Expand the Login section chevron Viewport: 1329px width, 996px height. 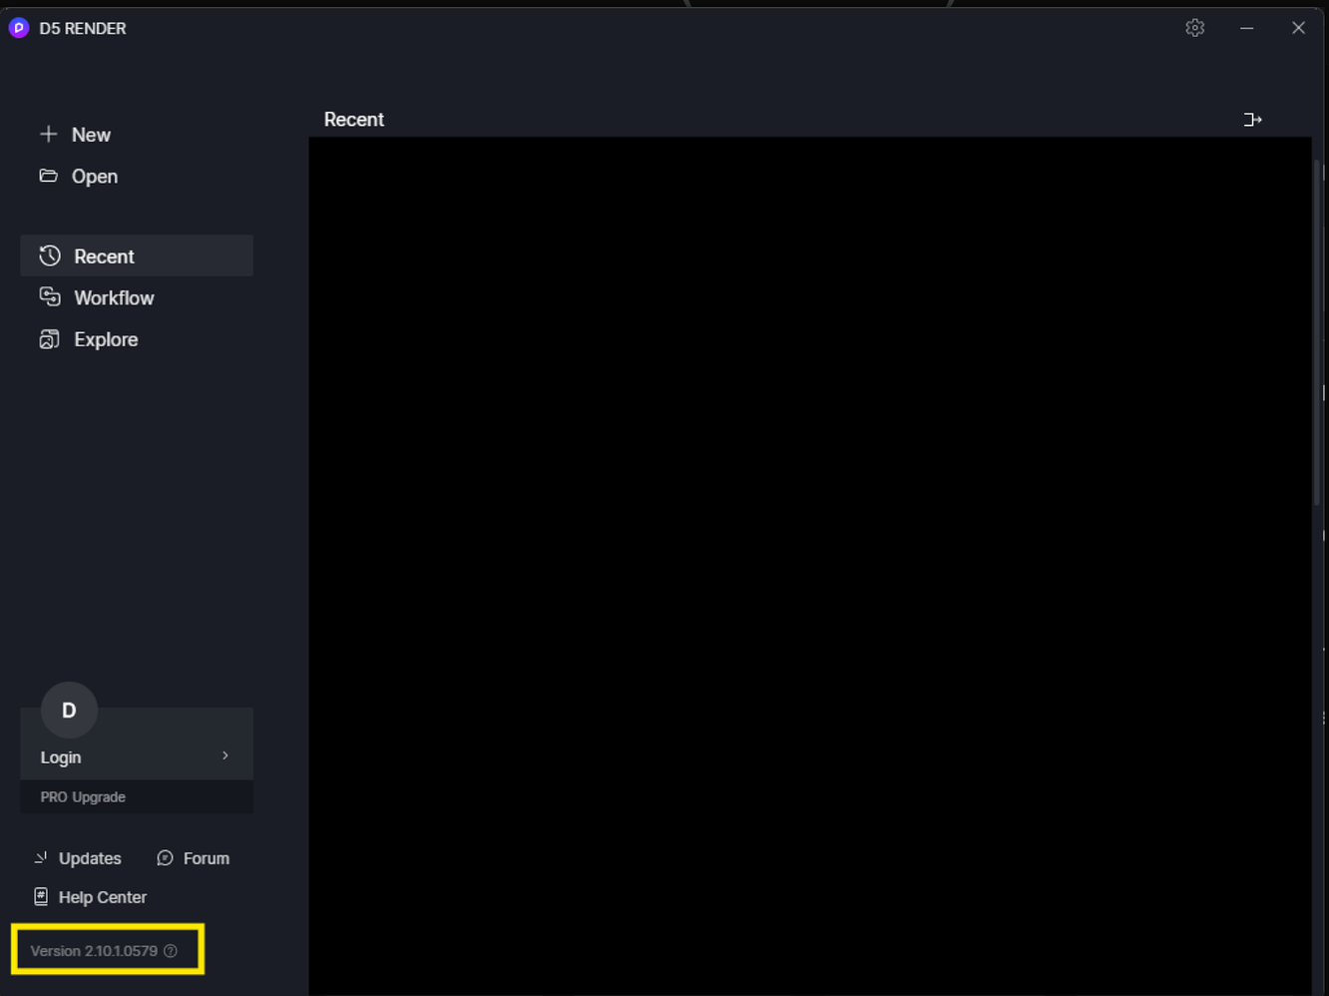(x=223, y=756)
